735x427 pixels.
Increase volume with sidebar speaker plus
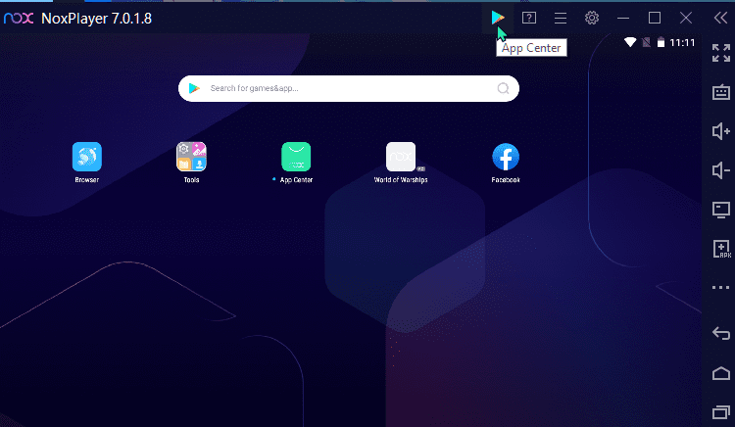[x=721, y=131]
